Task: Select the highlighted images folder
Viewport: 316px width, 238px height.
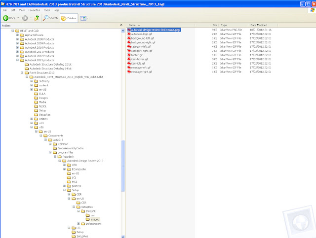Action: point(95,219)
